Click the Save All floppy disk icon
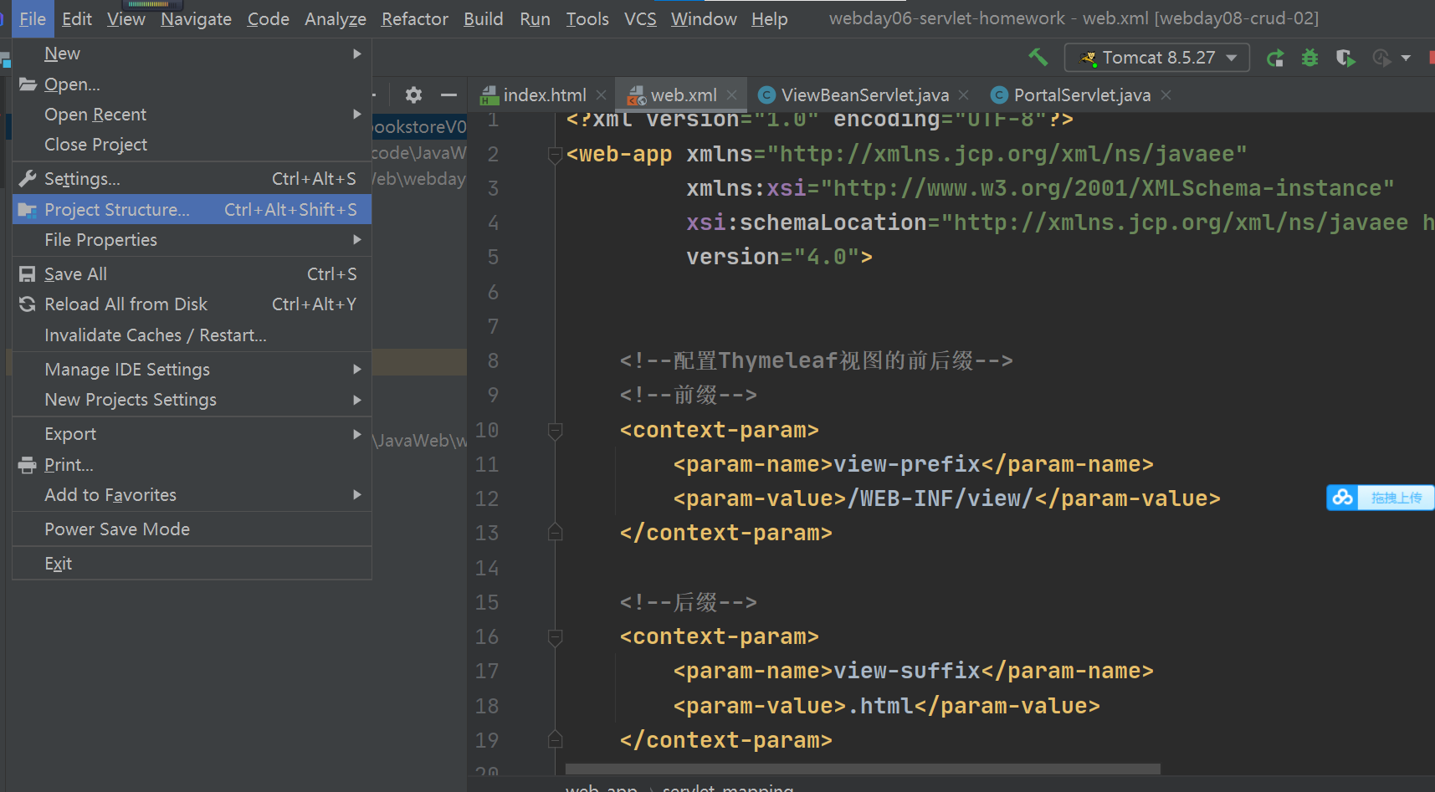This screenshot has width=1435, height=792. point(26,273)
